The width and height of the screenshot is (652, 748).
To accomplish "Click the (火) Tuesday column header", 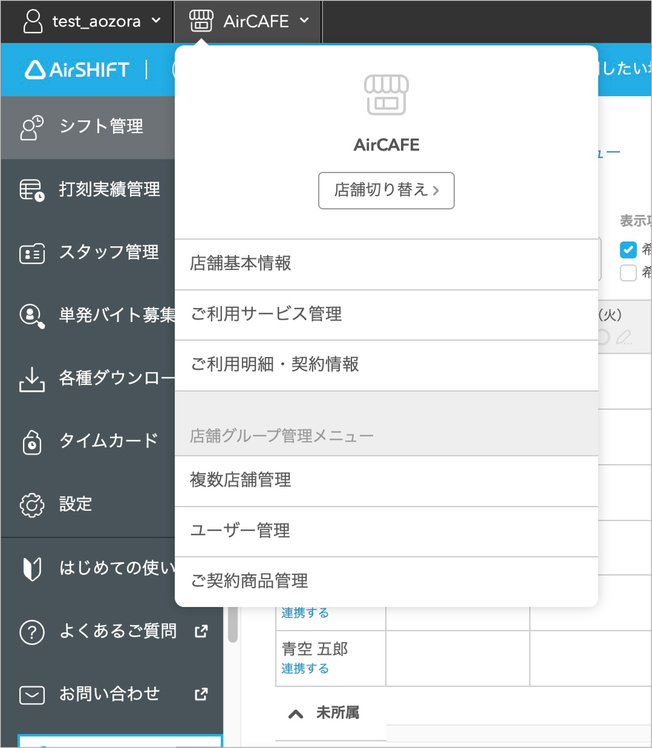I will 610,315.
